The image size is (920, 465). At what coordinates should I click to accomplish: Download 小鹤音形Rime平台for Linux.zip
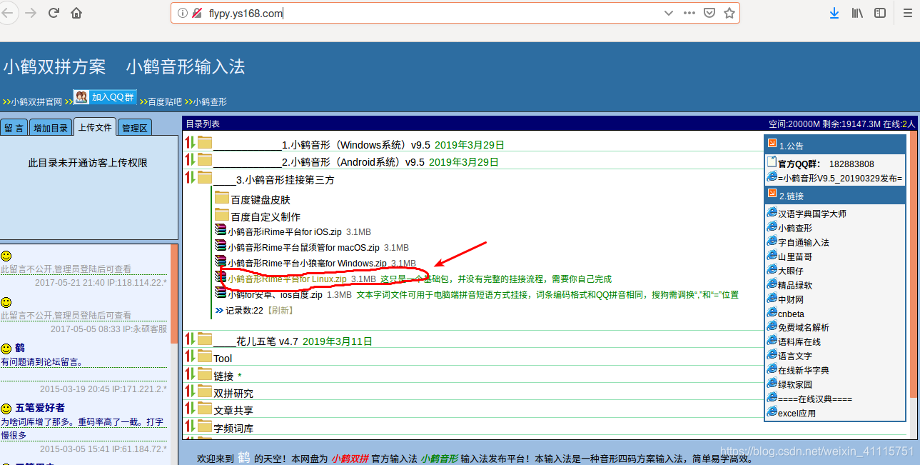287,279
